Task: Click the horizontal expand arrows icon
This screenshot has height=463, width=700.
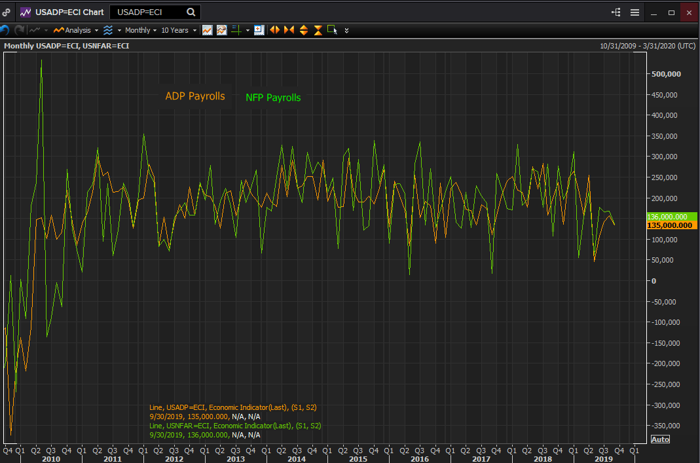Action: tap(275, 30)
